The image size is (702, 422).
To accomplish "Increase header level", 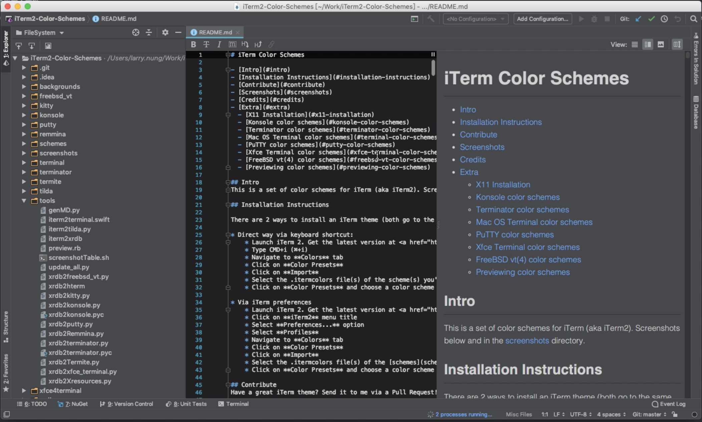I will click(258, 44).
